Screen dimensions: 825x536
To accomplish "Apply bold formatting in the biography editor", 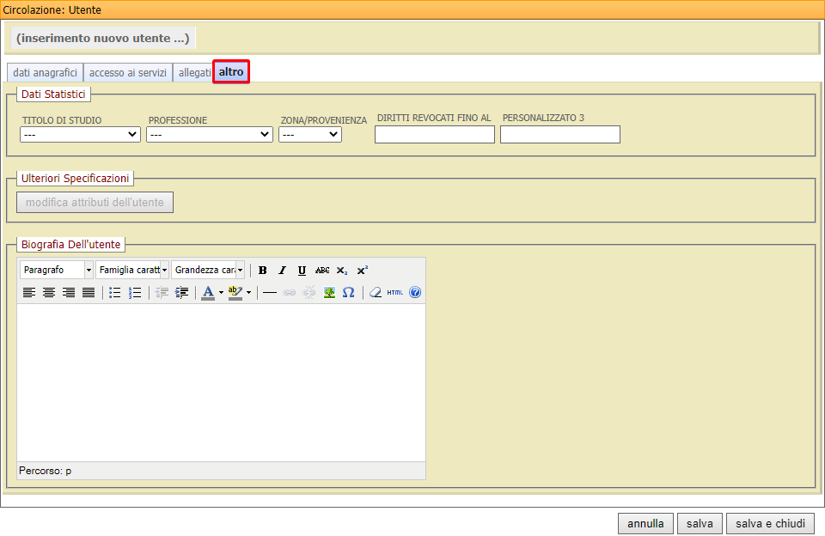I will point(262,270).
